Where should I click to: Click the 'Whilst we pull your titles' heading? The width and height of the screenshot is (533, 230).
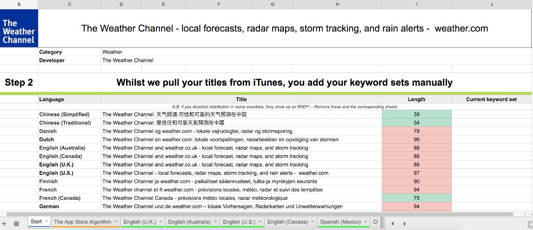(285, 83)
